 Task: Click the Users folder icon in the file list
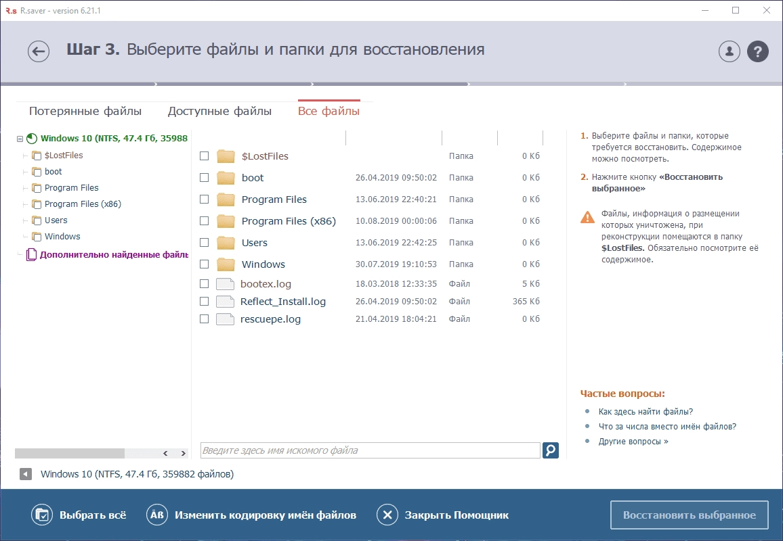click(x=226, y=243)
